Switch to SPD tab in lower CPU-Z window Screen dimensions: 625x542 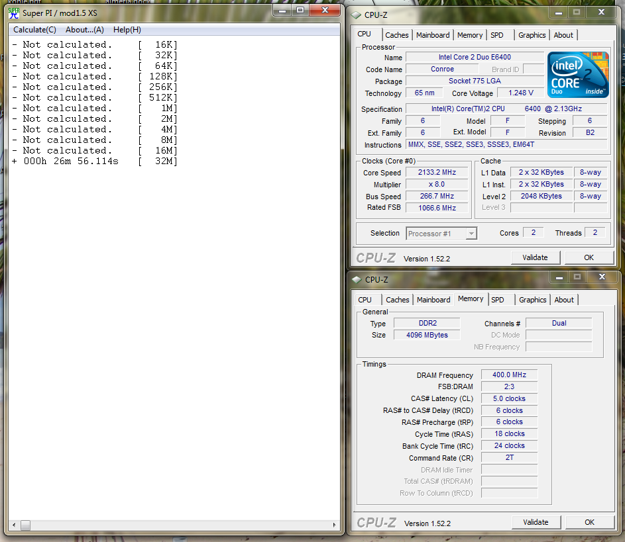click(498, 300)
